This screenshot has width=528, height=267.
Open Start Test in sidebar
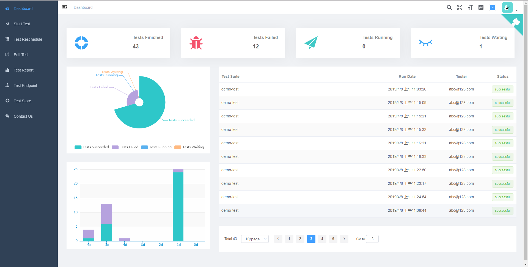point(29,24)
